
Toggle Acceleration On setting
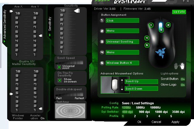click(x=43, y=118)
